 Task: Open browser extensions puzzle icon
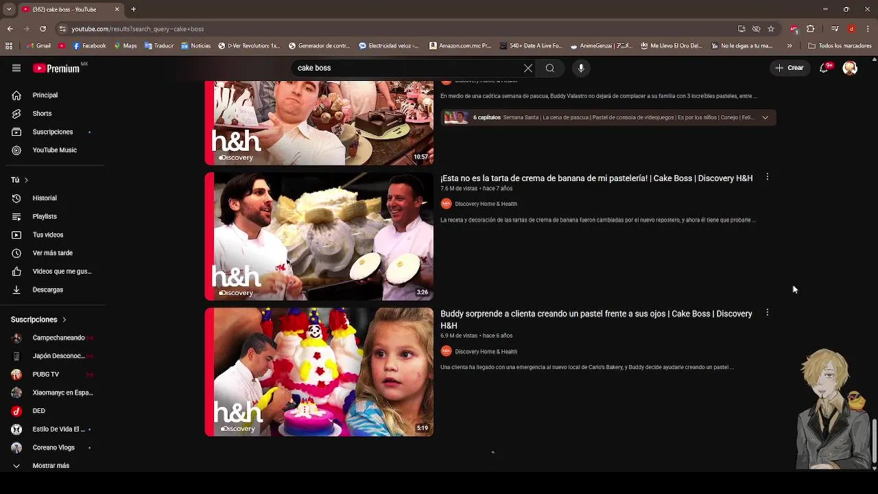click(x=811, y=29)
